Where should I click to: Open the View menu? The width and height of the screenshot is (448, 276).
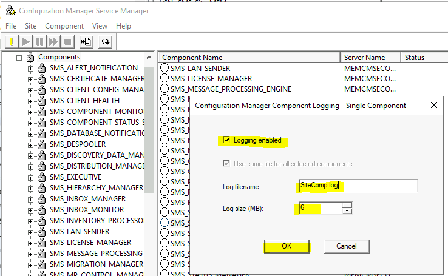click(100, 26)
